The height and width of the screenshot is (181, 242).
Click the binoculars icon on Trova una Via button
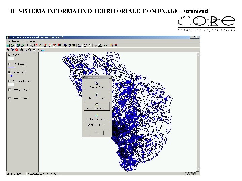coord(97,84)
